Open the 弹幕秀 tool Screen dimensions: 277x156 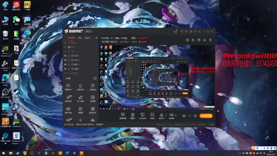tap(80, 110)
